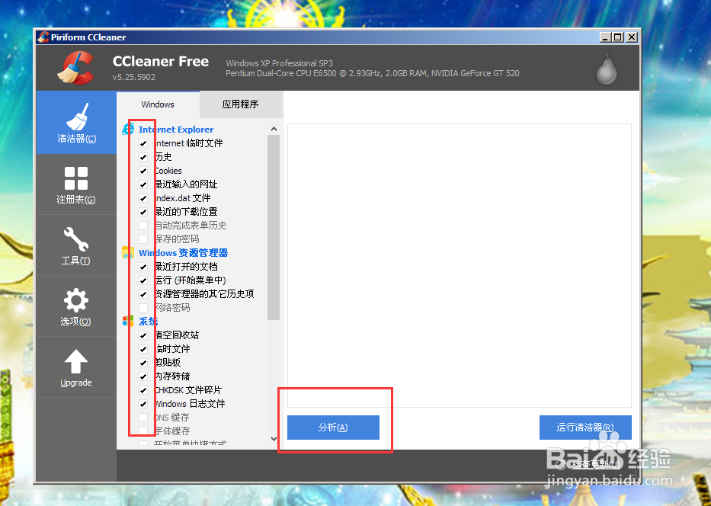Image resolution: width=711 pixels, height=506 pixels.
Task: Click the list scroll-up arrow
Action: click(274, 130)
